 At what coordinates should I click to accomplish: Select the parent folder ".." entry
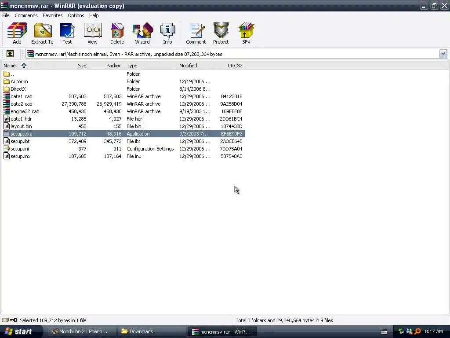9,74
